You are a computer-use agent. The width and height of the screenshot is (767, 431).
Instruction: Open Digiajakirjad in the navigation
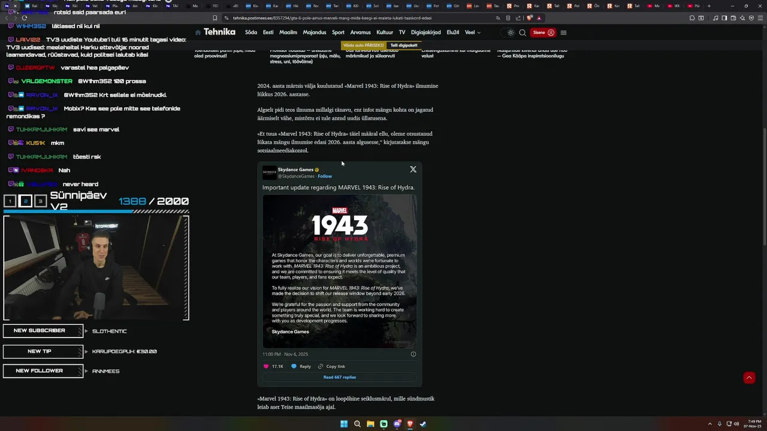coord(425,32)
